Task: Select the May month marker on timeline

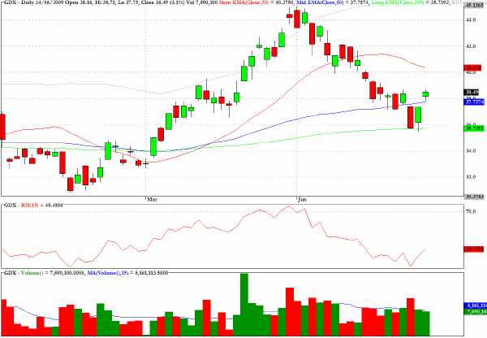Action: (x=153, y=199)
